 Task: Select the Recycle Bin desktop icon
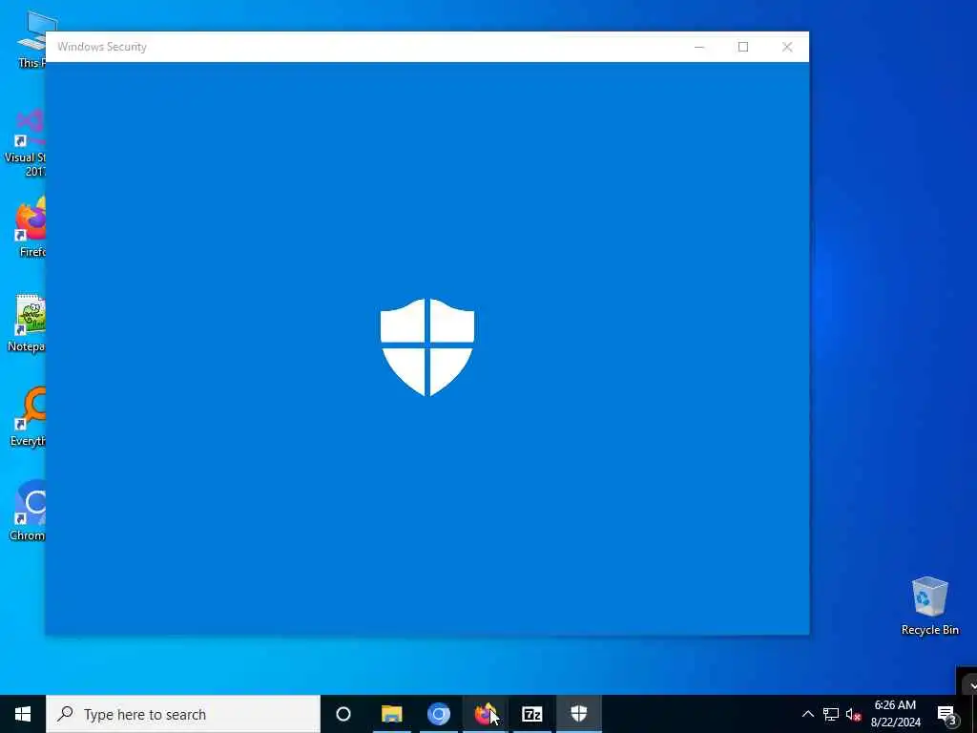(x=929, y=606)
